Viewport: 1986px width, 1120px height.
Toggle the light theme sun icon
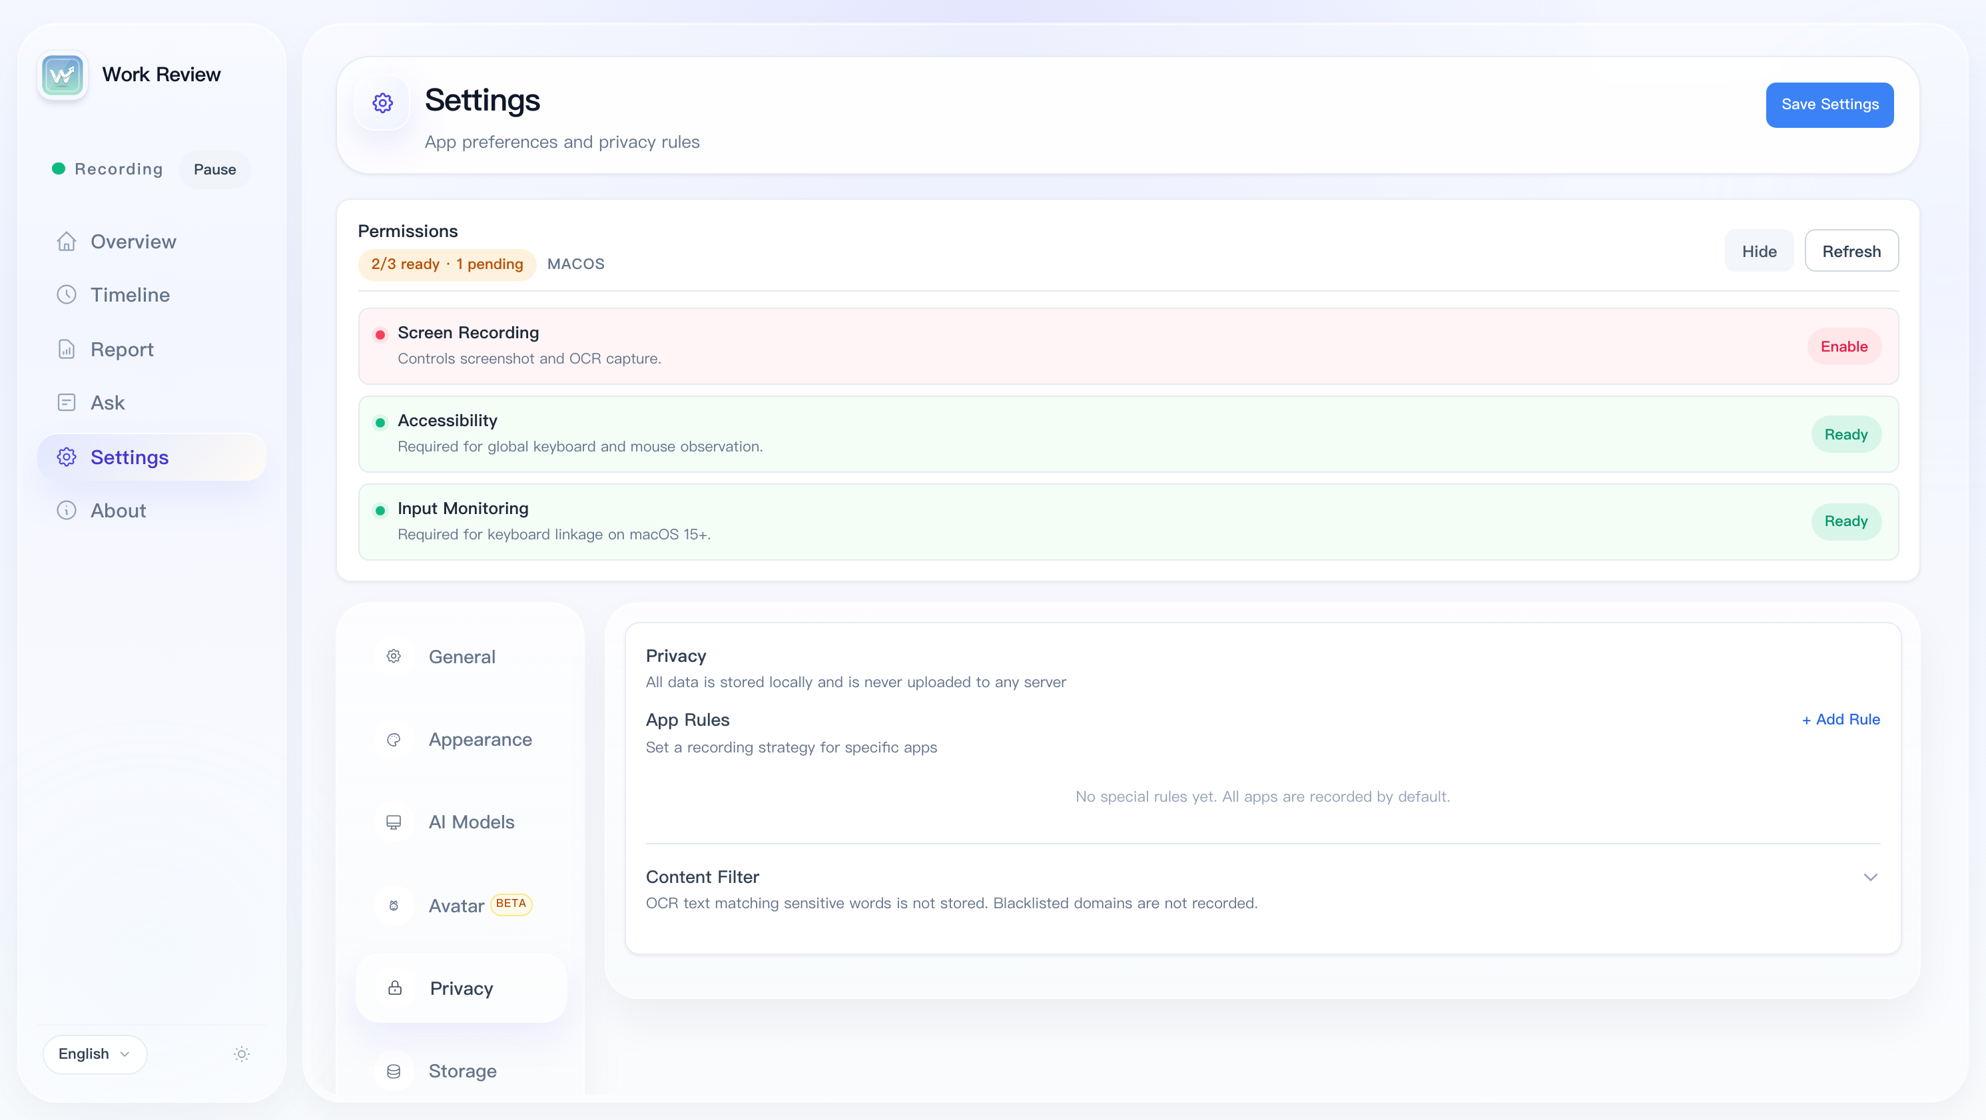[241, 1053]
